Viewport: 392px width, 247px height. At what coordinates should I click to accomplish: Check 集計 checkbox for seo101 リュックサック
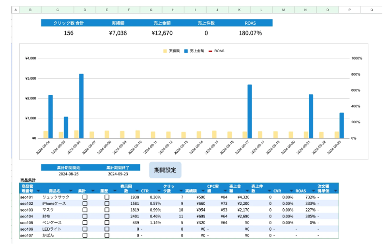[x=85, y=197]
